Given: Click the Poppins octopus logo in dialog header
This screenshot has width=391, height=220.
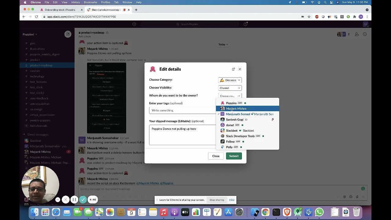Looking at the screenshot, I should pos(153,69).
